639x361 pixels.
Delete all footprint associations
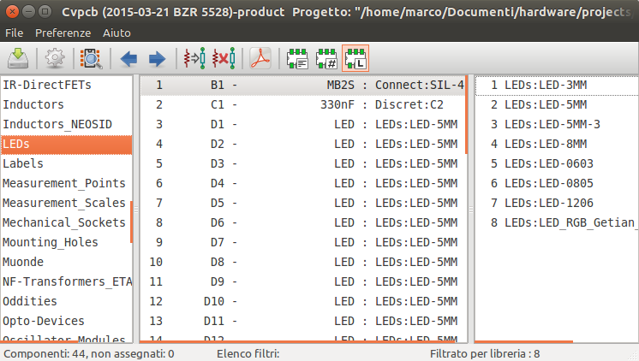click(x=224, y=59)
